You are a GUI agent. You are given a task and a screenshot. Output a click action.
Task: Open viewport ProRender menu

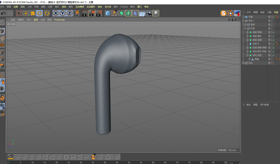point(60,20)
